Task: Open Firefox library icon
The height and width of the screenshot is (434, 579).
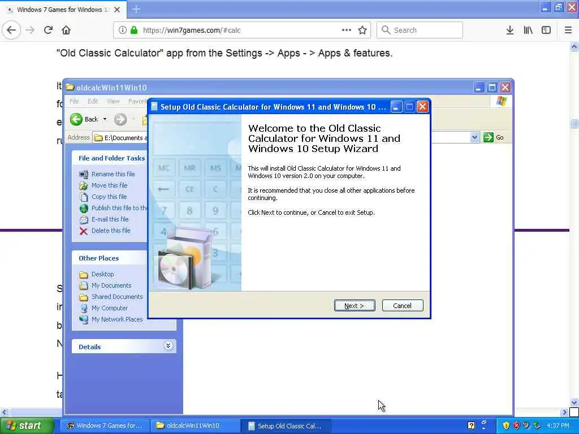Action: point(528,31)
